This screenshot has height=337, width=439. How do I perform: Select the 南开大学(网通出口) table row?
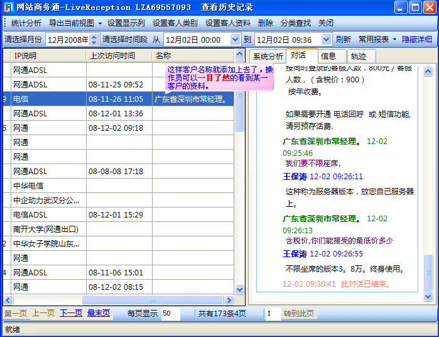pos(46,229)
